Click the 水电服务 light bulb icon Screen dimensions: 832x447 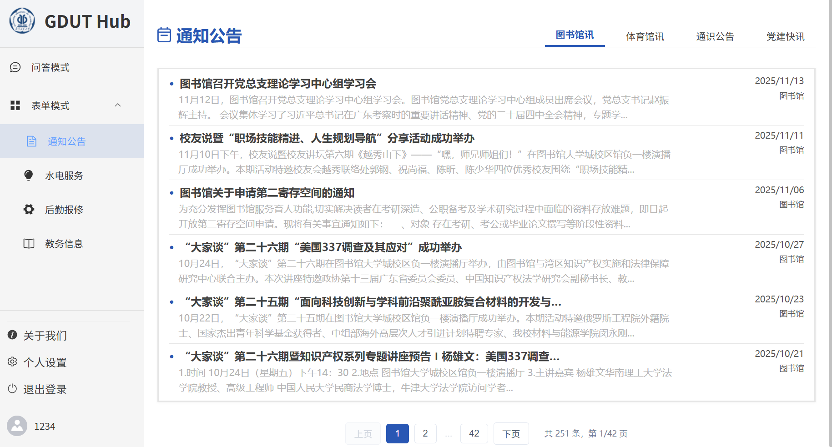pyautogui.click(x=29, y=176)
